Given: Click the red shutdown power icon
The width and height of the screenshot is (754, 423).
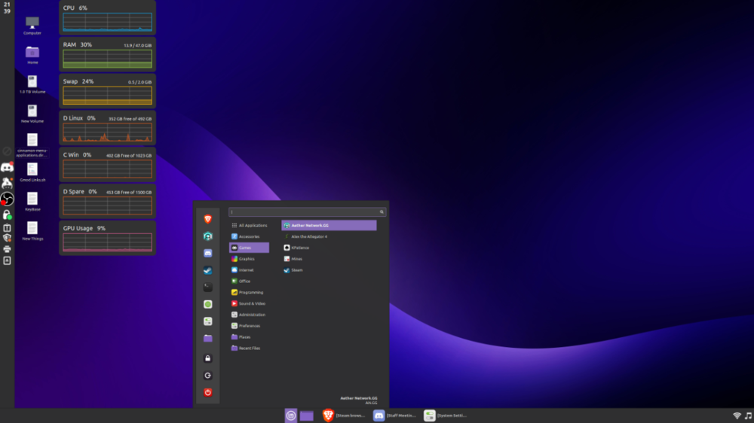Looking at the screenshot, I should (208, 392).
